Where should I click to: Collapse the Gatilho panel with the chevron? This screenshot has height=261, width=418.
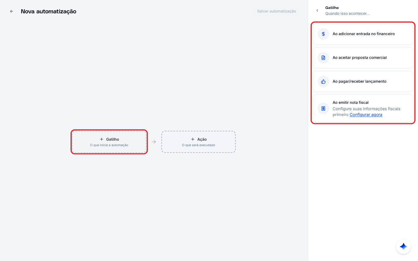(317, 10)
